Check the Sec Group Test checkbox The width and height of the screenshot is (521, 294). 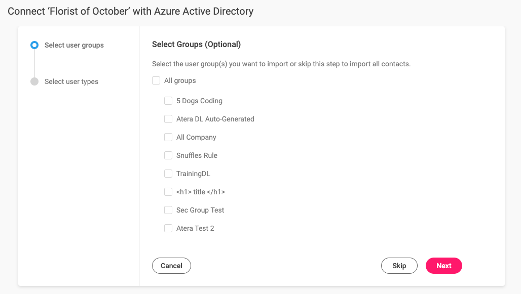[x=168, y=211]
